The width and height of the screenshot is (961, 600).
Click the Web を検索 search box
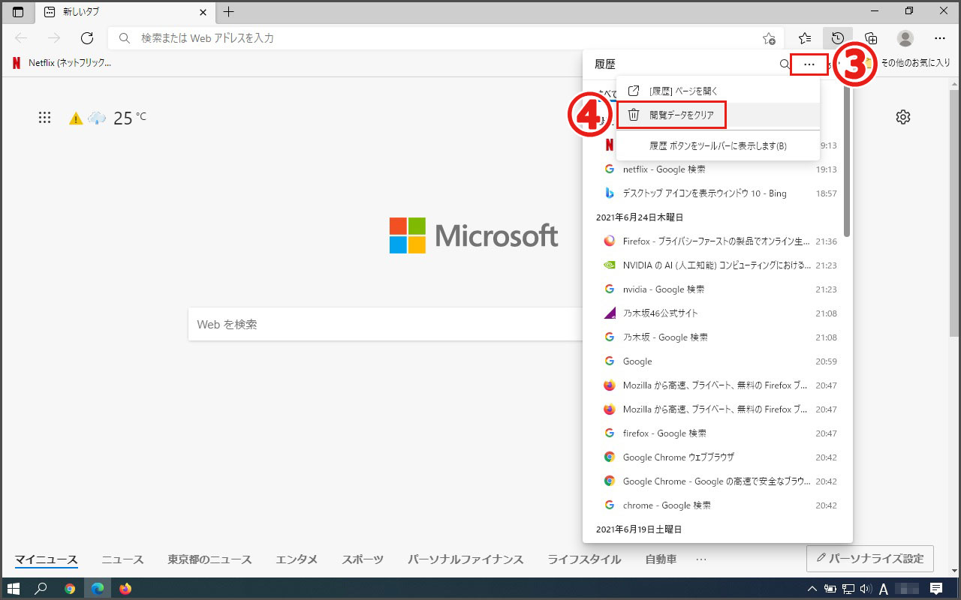point(385,325)
